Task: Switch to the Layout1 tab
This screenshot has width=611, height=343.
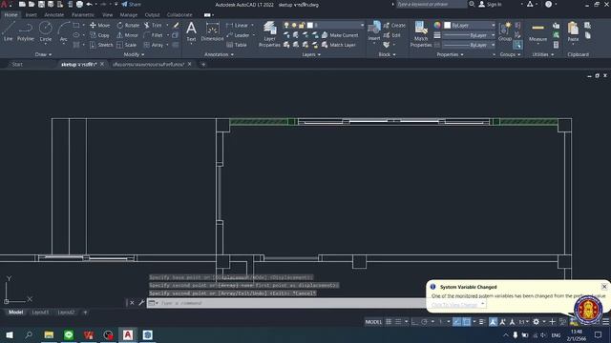Action: 40,312
